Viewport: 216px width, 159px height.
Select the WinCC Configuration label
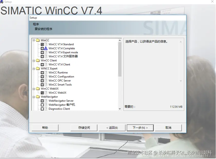[x=61, y=77]
